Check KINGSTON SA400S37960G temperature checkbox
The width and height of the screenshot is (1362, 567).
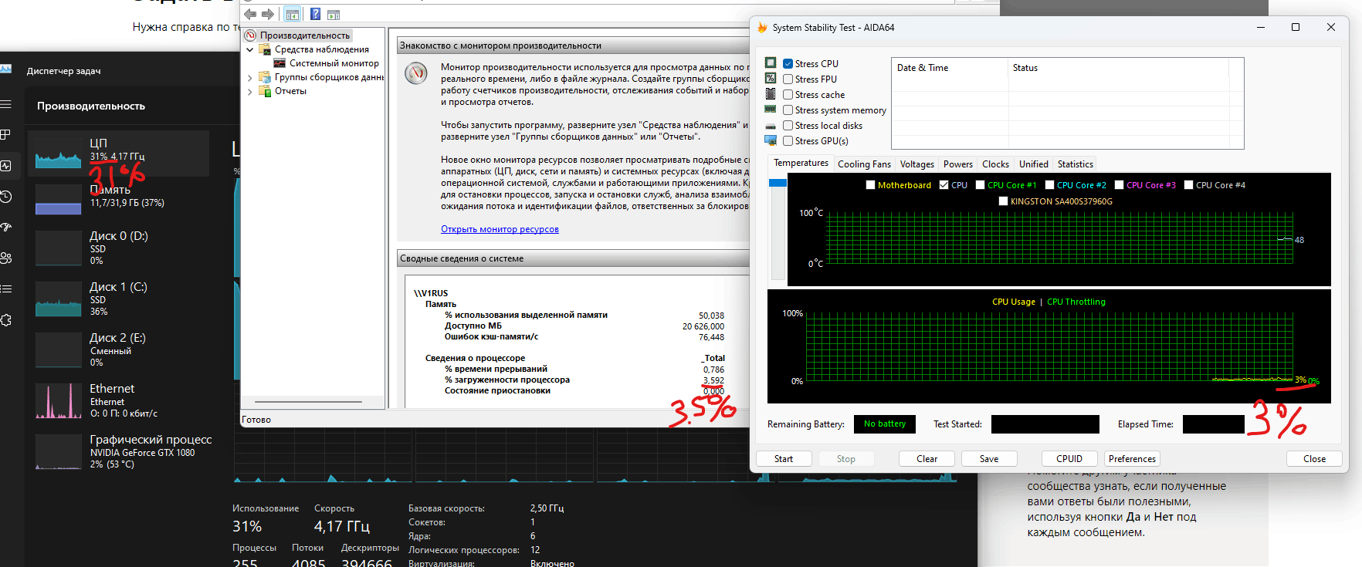(1004, 201)
